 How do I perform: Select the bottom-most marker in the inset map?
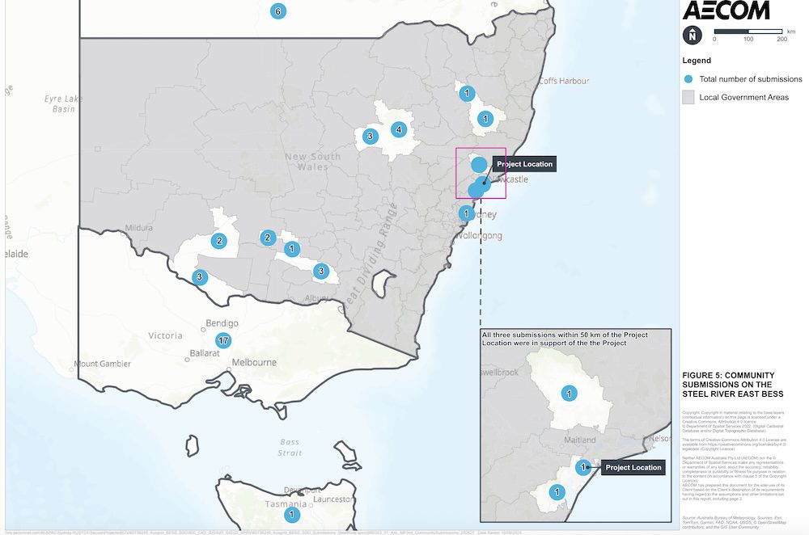557,492
